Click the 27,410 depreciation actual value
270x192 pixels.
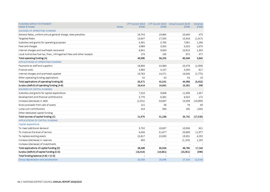pos(186,160)
